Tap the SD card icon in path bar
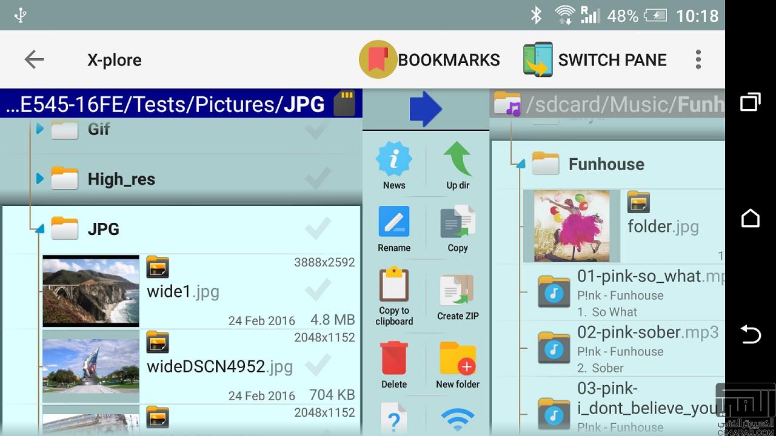This screenshot has width=776, height=436. click(345, 104)
